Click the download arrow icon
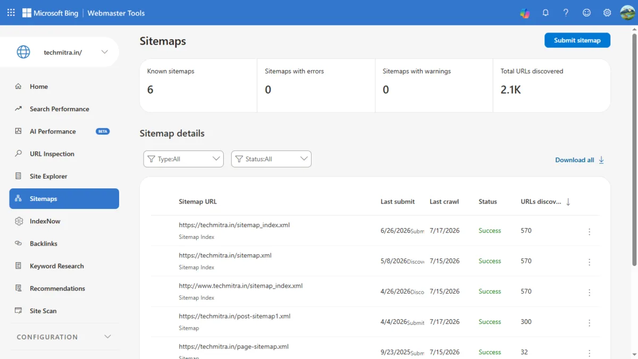 (602, 160)
